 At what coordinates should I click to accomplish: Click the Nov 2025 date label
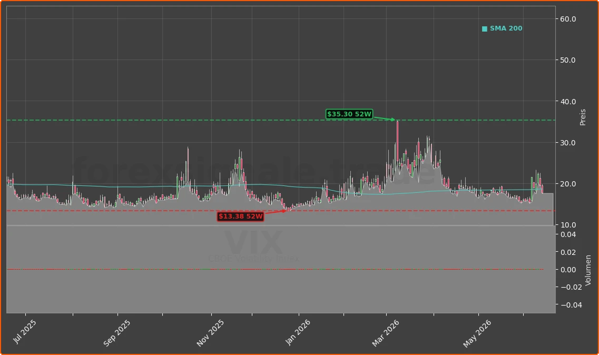pyautogui.click(x=210, y=333)
